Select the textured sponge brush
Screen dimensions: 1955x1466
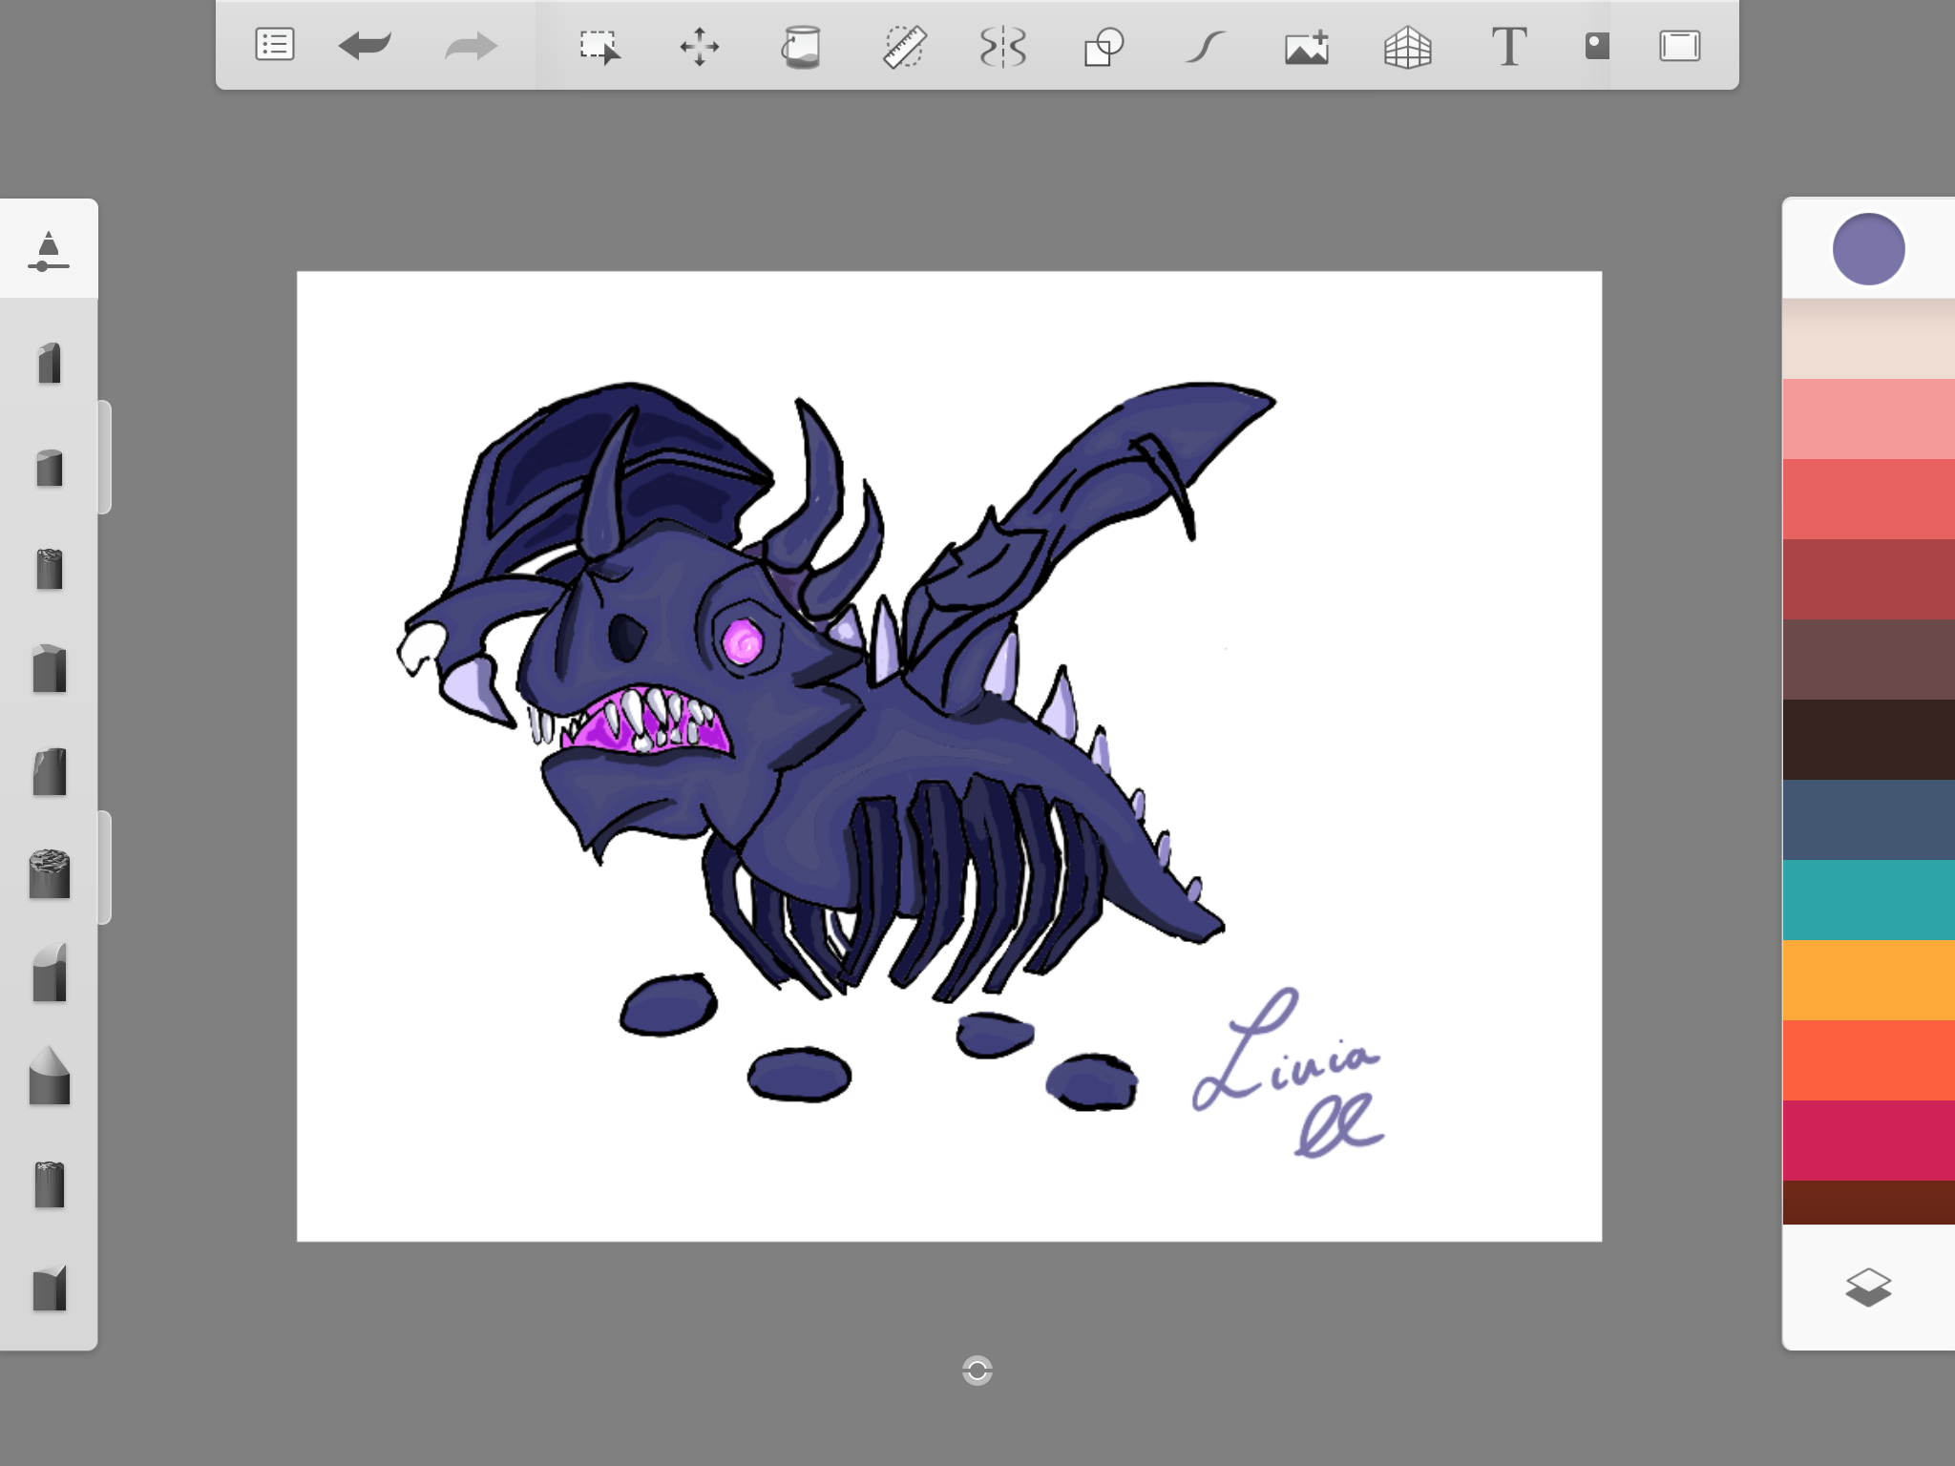pyautogui.click(x=50, y=873)
